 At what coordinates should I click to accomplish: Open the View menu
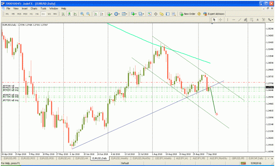pos(16,8)
